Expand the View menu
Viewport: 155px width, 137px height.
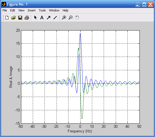(x=21, y=10)
